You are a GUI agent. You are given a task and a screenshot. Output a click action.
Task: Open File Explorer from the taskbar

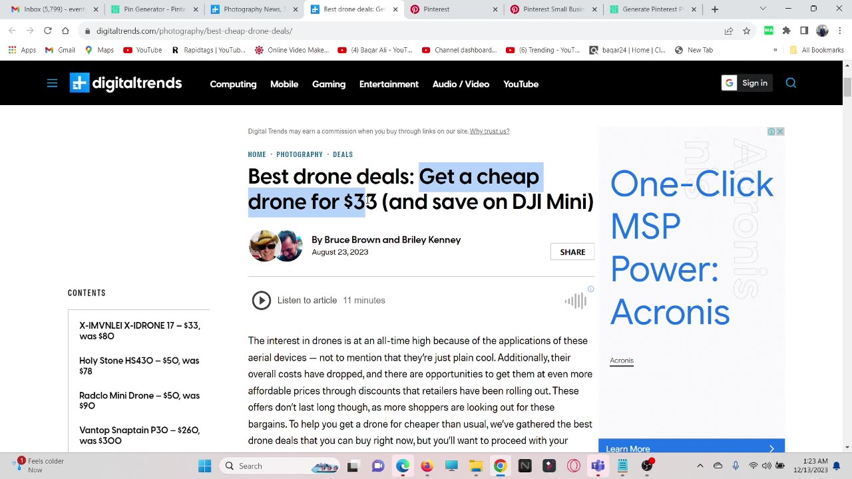475,466
